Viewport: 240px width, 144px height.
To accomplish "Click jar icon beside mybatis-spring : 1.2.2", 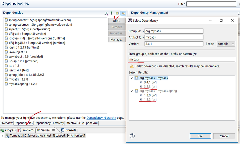I will 6,84.
